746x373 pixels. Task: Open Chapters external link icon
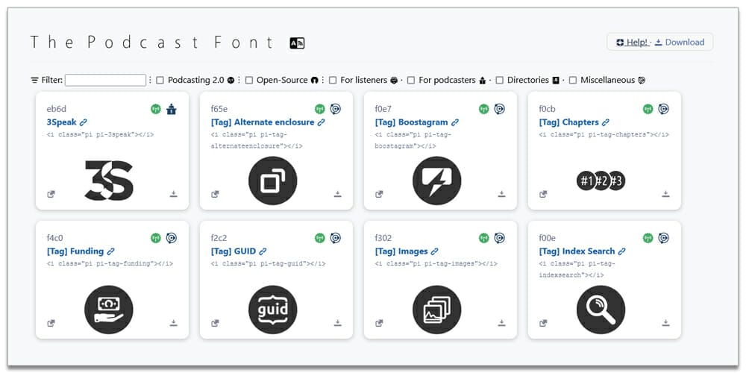coord(543,194)
